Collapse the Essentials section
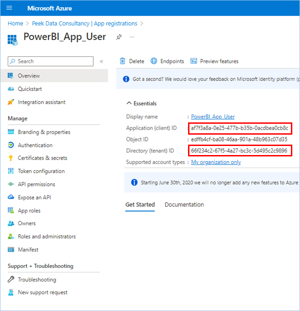 click(129, 103)
